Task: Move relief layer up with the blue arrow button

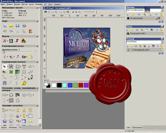Action: tap(160, 53)
